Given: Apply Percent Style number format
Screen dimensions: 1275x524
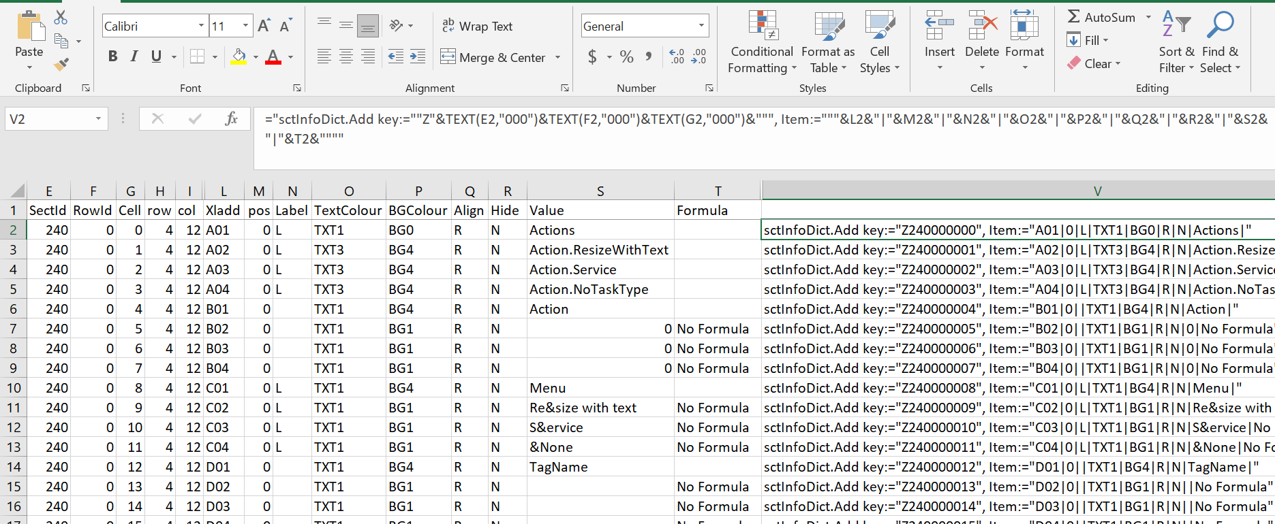Looking at the screenshot, I should tap(626, 57).
